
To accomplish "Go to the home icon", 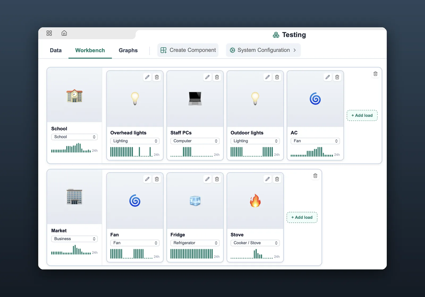I will [64, 33].
